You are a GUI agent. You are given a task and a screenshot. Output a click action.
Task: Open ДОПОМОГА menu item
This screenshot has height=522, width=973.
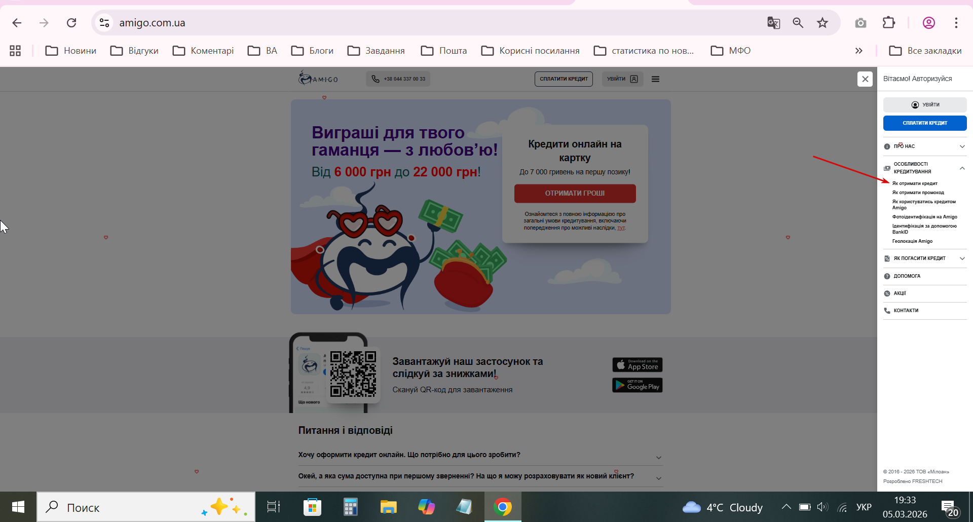[x=925, y=276]
